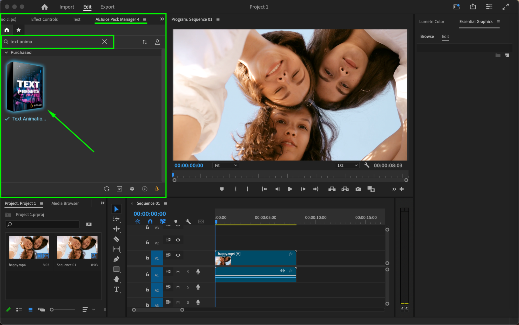Select the Pen tool
519x325 pixels.
[116, 259]
